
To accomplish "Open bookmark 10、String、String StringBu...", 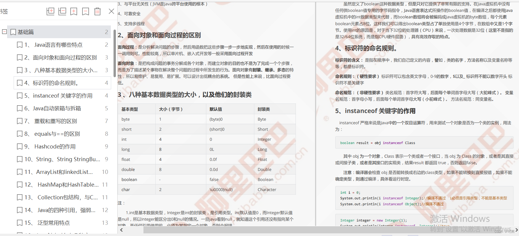I will [x=62, y=159].
